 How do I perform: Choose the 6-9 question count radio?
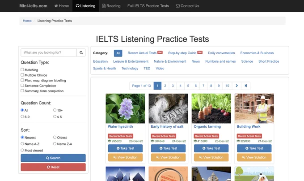click(22, 116)
